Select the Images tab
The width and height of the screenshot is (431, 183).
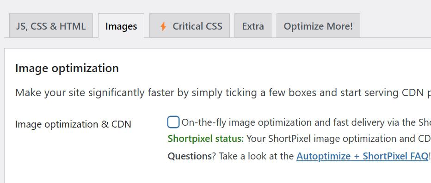[121, 26]
